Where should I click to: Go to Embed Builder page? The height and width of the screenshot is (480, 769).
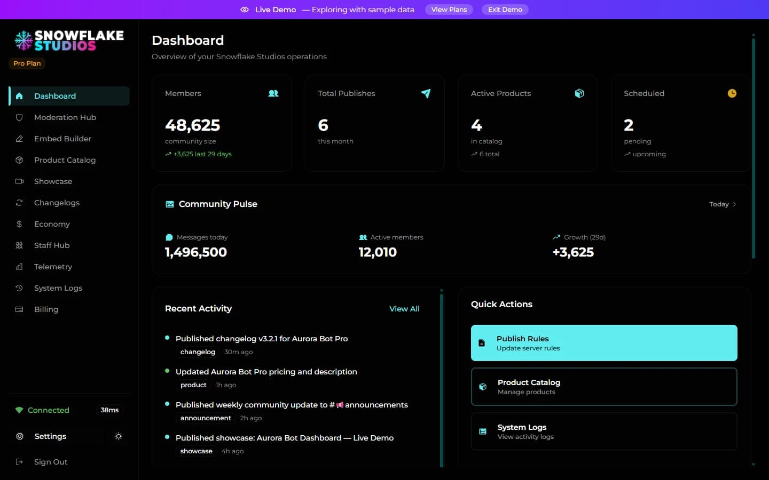(69, 139)
